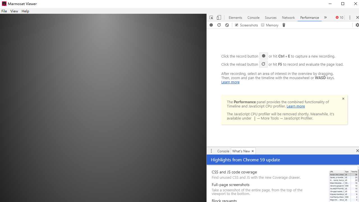
Task: Click the inspect element picker icon
Action: click(x=211, y=17)
